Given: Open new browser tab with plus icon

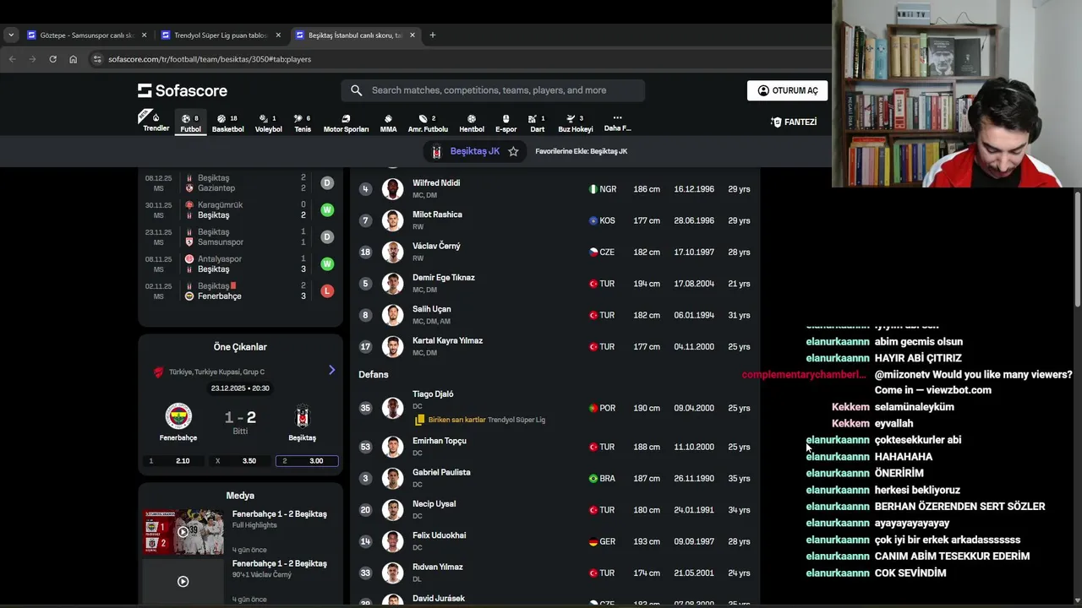Looking at the screenshot, I should pos(432,35).
